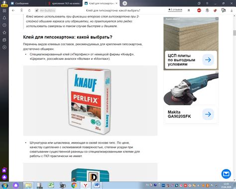Screen dimensions: 236x189
Task: Click the Knauf Perlfix bag image
Action: click(x=89, y=101)
